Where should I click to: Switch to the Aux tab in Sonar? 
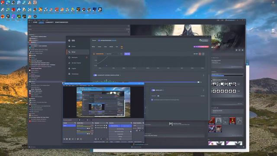[117, 47]
